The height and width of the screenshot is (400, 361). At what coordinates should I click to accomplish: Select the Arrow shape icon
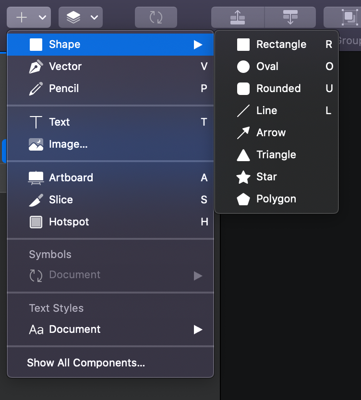click(x=243, y=133)
